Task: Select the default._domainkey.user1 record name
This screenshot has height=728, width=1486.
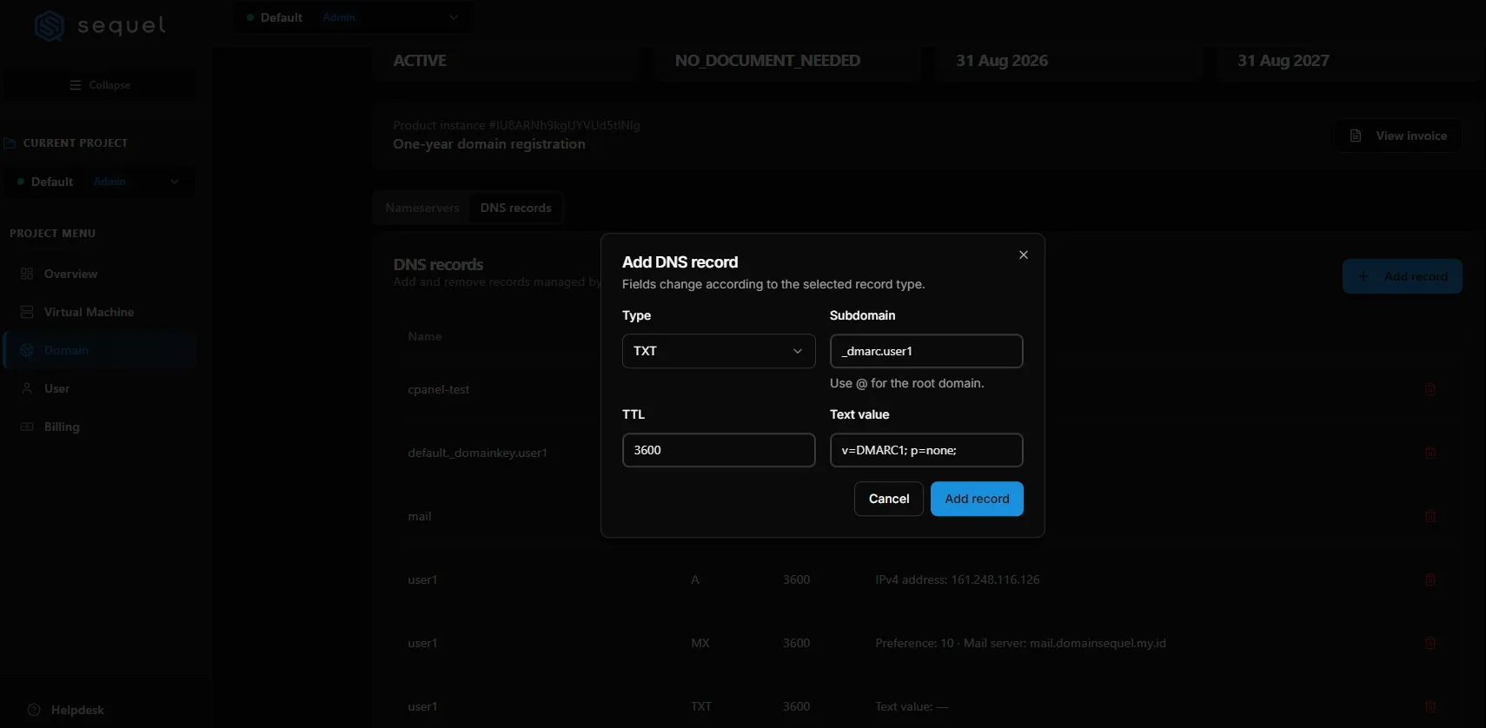Action: pyautogui.click(x=478, y=453)
